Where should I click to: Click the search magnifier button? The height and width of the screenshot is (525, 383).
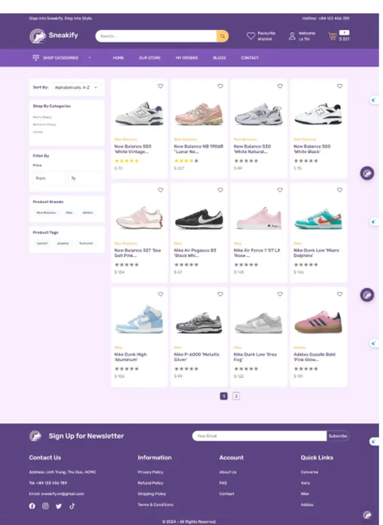(222, 36)
